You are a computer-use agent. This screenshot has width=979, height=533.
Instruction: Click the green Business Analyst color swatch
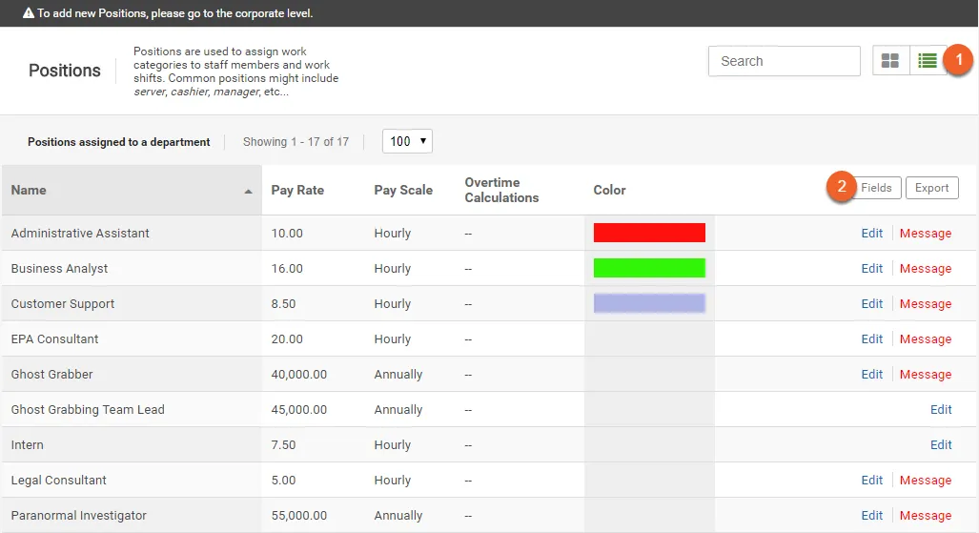tap(649, 268)
